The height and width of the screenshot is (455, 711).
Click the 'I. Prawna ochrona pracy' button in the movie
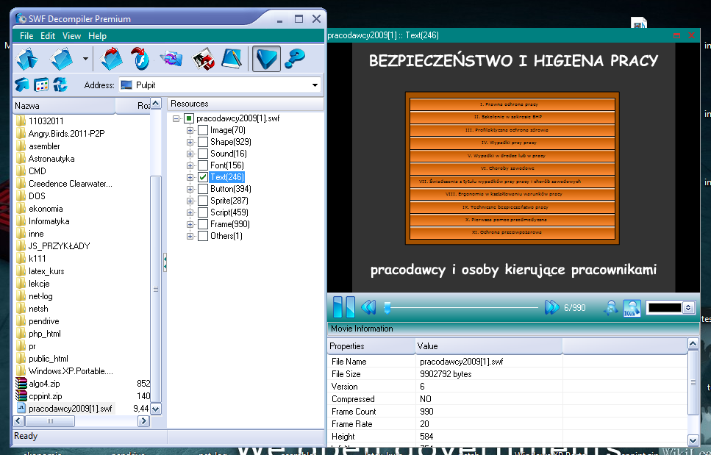coord(512,104)
